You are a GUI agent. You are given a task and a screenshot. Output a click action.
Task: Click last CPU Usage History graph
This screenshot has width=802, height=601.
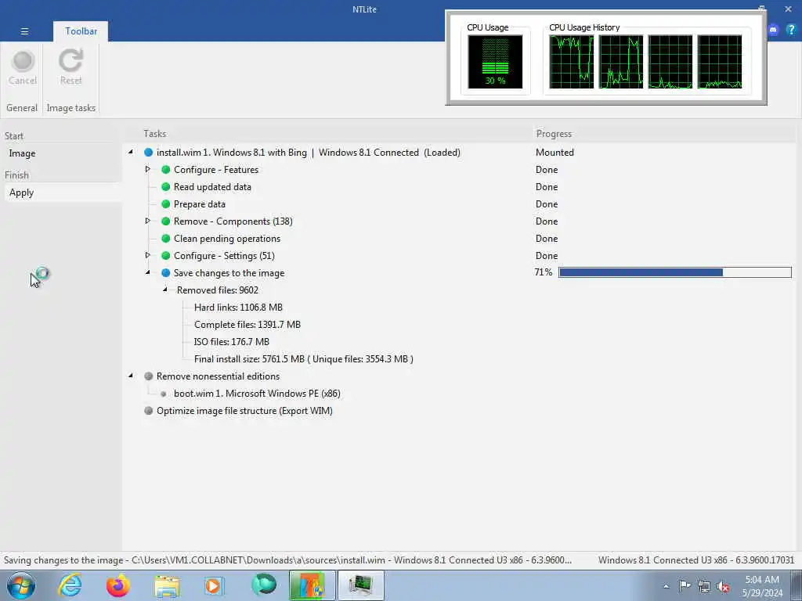[719, 61]
